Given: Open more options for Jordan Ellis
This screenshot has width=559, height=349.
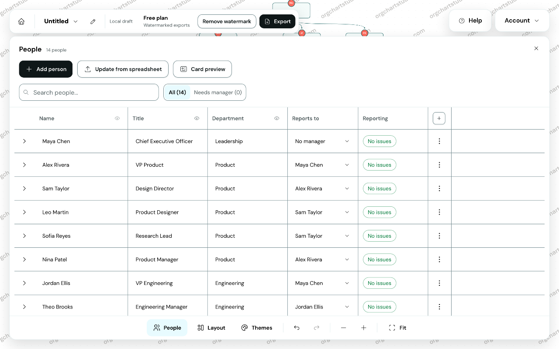Looking at the screenshot, I should coord(439,283).
